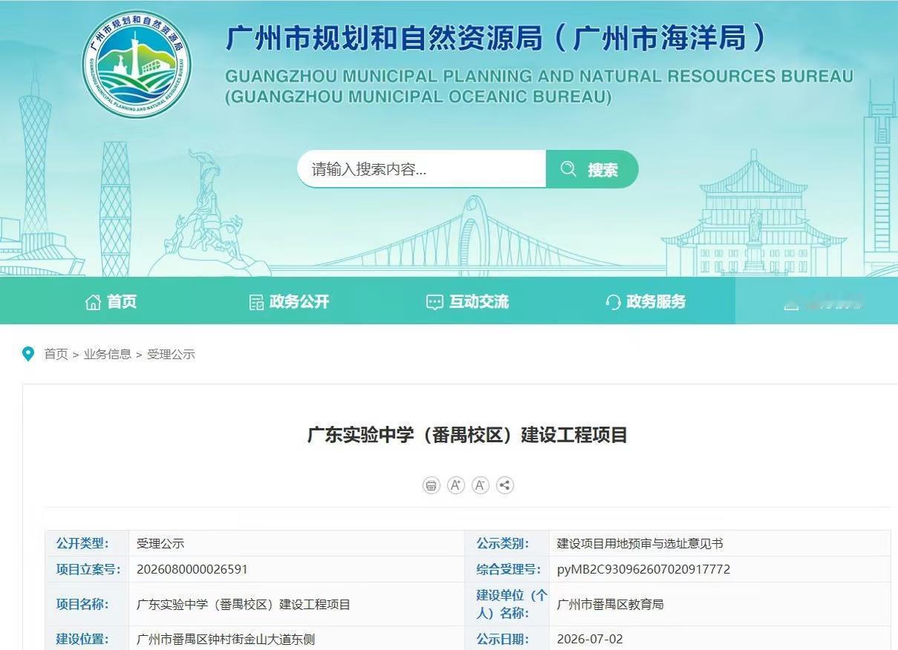Go to 首页 in the breadcrumb
The image size is (898, 650).
[x=56, y=354]
